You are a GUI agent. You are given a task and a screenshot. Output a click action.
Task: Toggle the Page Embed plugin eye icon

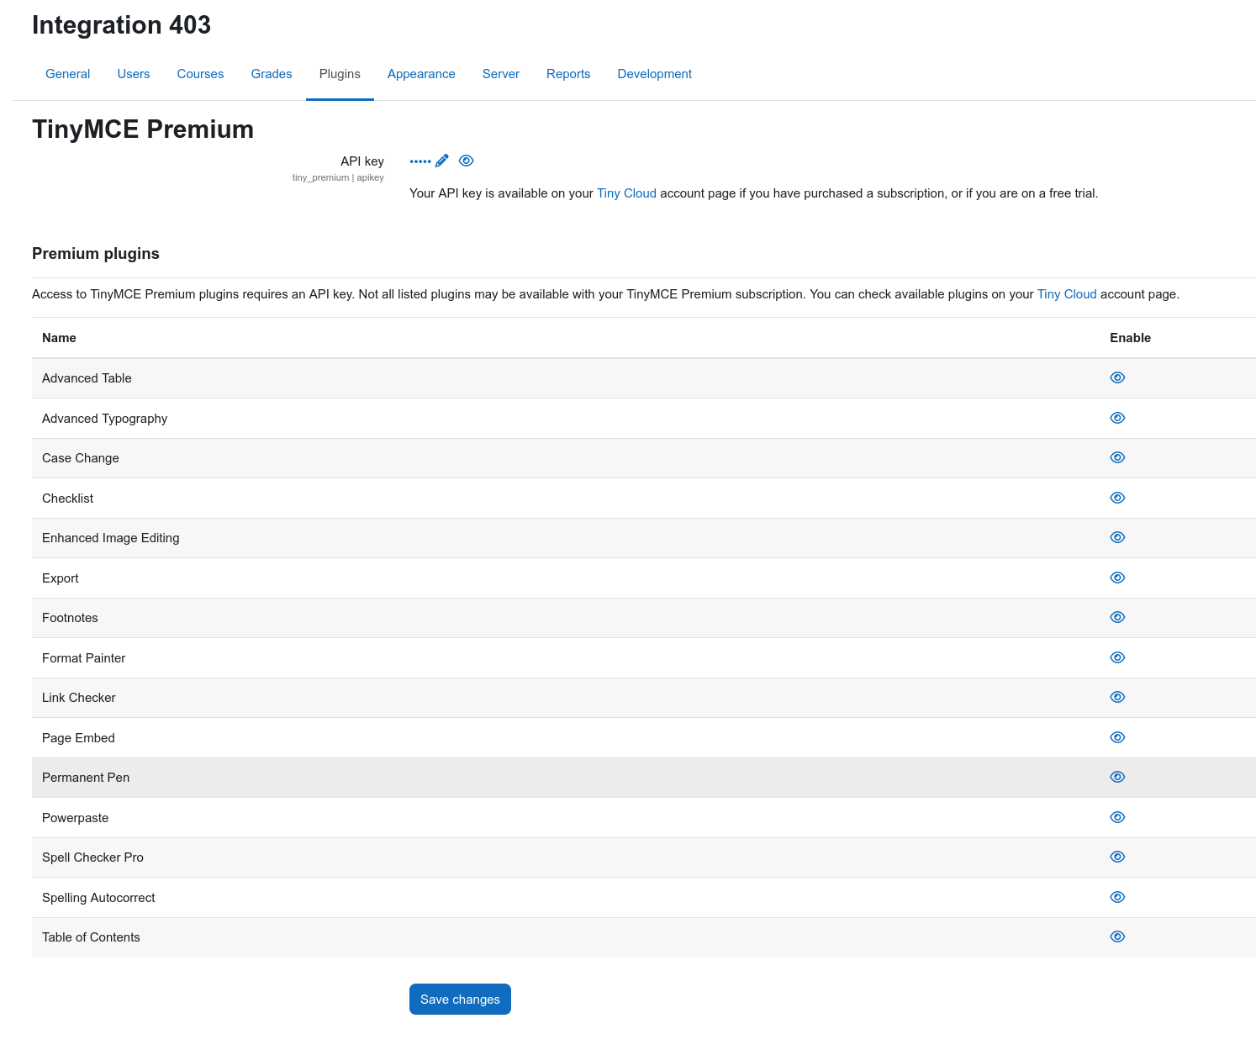[1117, 737]
